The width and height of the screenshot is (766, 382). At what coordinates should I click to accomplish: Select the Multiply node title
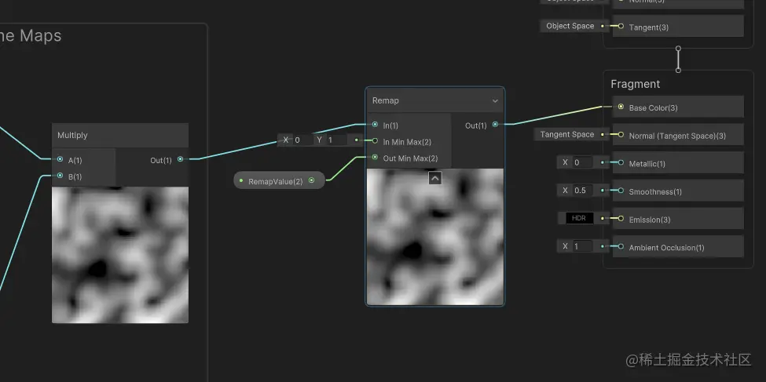click(x=72, y=135)
